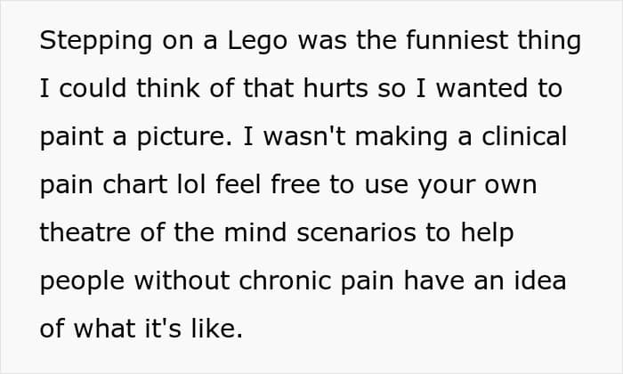
Task: Click the word "like" in the last line
Action: [220, 329]
